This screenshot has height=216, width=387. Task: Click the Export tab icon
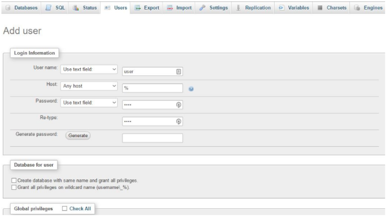click(x=138, y=9)
